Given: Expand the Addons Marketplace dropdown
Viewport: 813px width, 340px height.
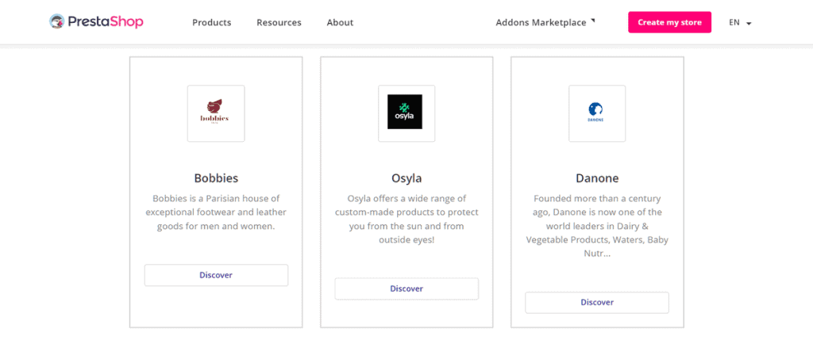Looking at the screenshot, I should [545, 23].
